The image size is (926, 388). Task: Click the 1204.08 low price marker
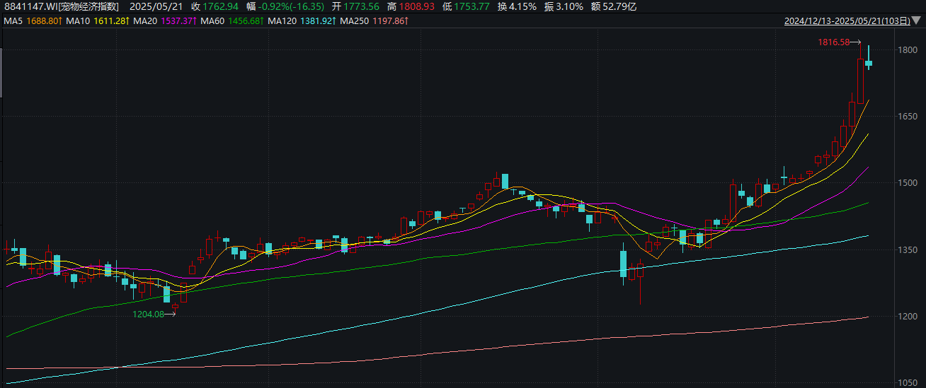tap(148, 314)
